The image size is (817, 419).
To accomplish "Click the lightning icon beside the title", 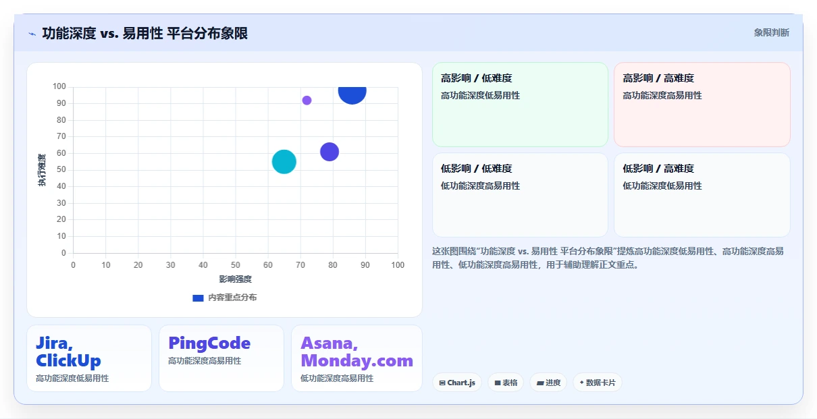I will click(x=32, y=33).
